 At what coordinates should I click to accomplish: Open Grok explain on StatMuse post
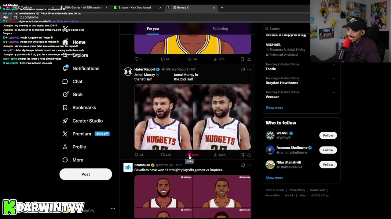coord(243,165)
